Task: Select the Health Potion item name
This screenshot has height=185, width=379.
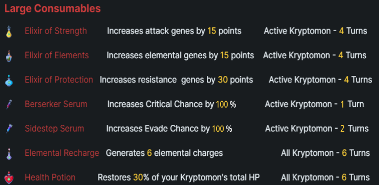Action: 50,178
